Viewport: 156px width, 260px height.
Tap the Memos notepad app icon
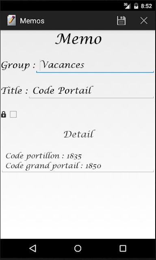[x=11, y=20]
